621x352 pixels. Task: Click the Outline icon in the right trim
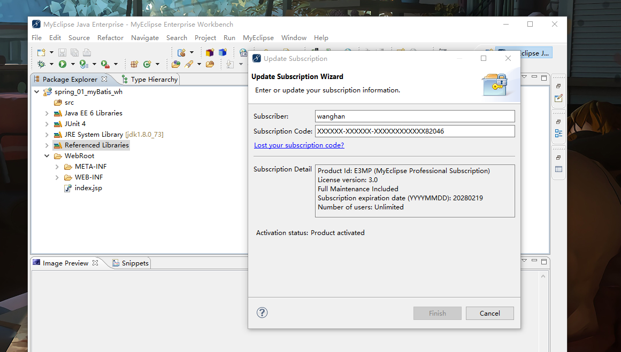558,134
